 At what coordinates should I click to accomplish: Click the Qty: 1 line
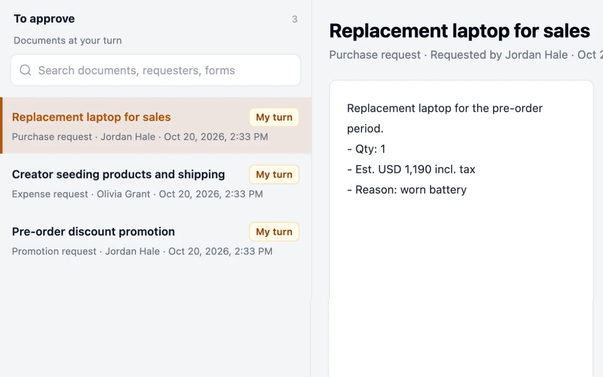(x=366, y=149)
